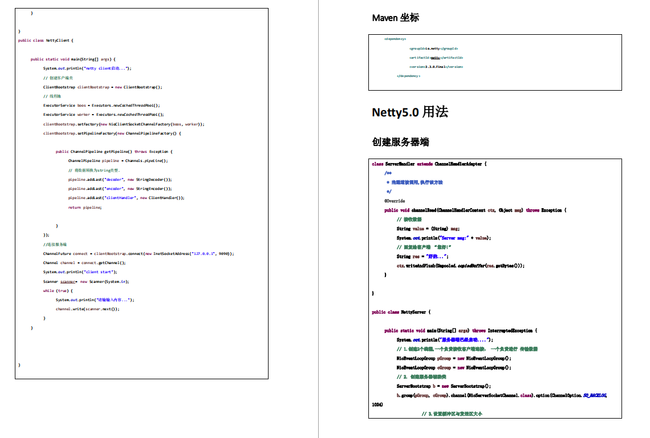Click the "ExecutorService worker" line
The width and height of the screenshot is (650, 438).
(103, 115)
